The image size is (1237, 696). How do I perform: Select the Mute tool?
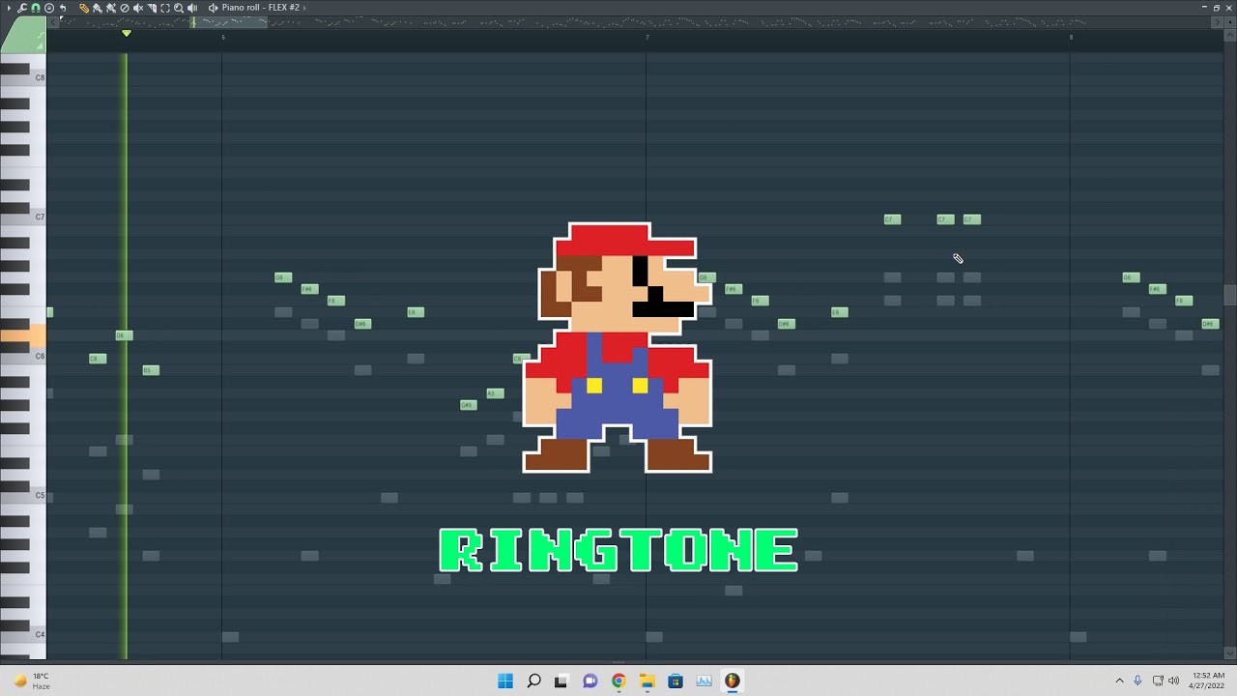pyautogui.click(x=138, y=8)
